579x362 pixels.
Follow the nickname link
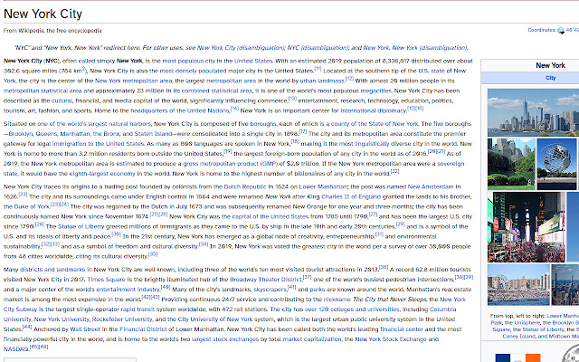337,300
